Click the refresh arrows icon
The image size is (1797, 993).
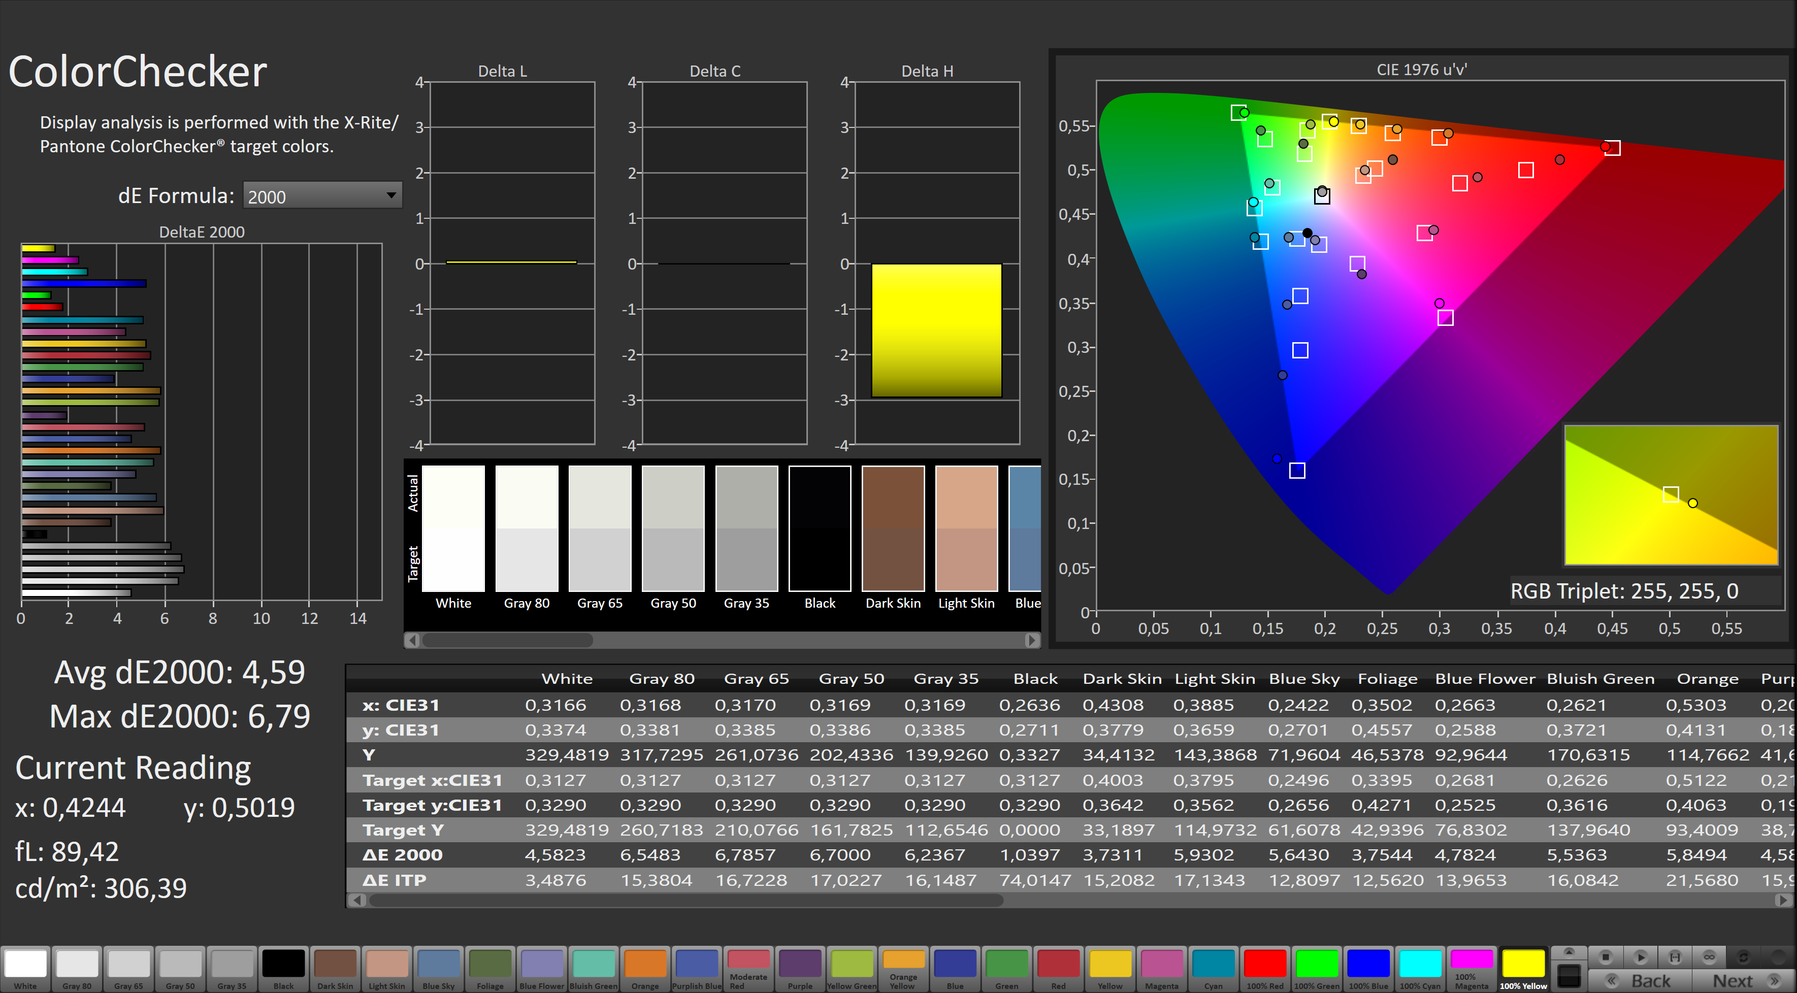click(x=1743, y=957)
